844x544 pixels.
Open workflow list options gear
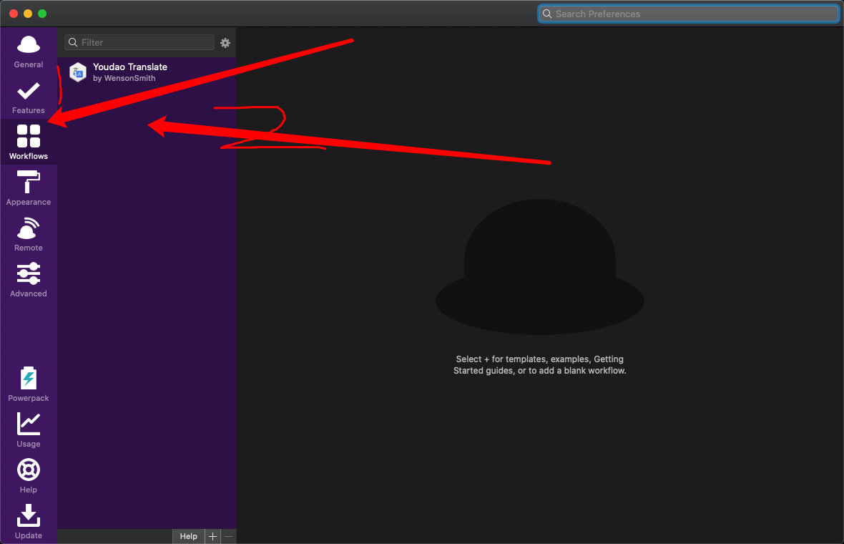225,42
